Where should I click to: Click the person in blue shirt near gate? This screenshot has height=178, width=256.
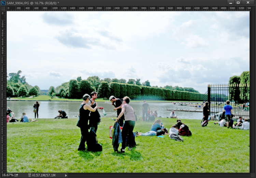pyautogui.click(x=228, y=111)
